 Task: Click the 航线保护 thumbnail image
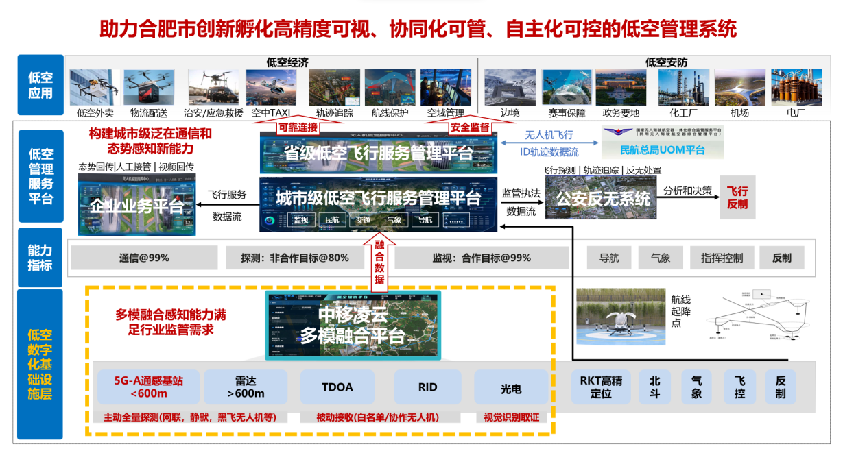click(390, 87)
